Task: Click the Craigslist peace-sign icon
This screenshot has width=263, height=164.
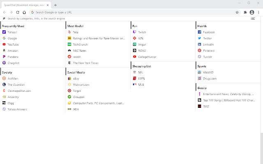Action: [4, 63]
